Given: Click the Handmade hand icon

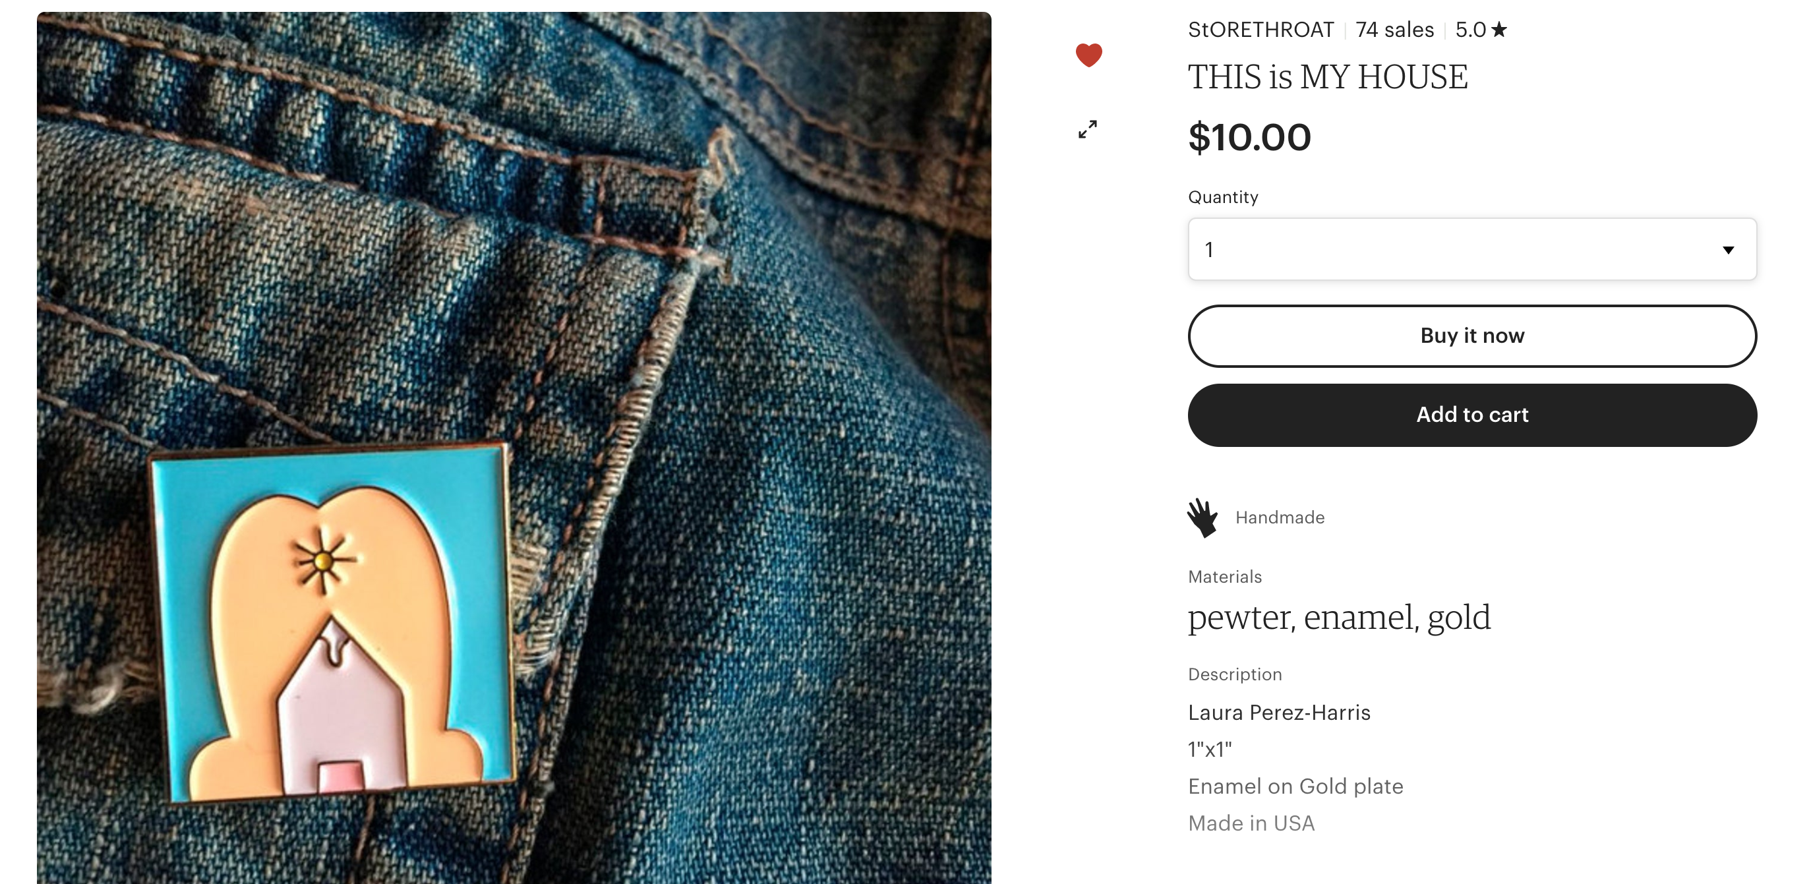Looking at the screenshot, I should [x=1202, y=518].
